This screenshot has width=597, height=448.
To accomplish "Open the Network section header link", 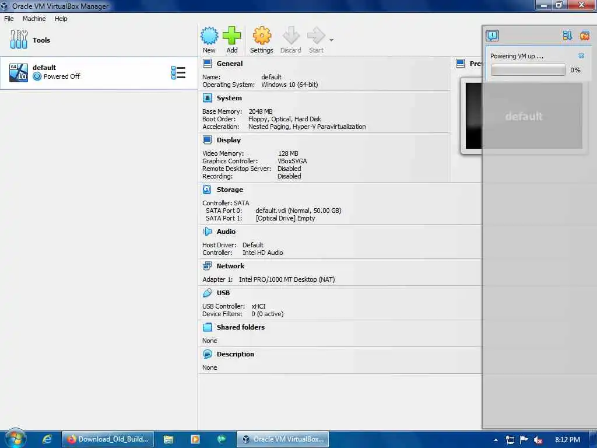I will pos(230,266).
